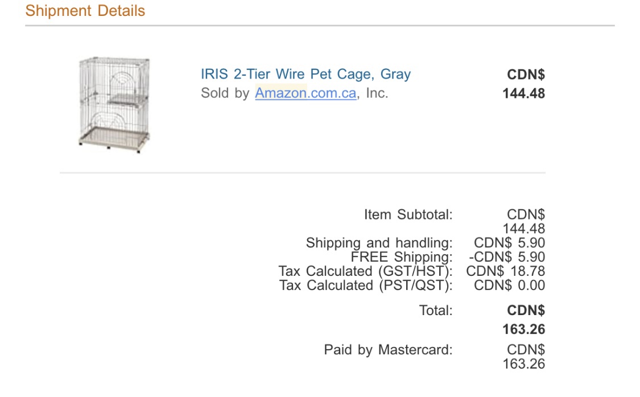Click the Tax Calculated (PST/QST) label
Screen dimensions: 640x397
pyautogui.click(x=366, y=286)
